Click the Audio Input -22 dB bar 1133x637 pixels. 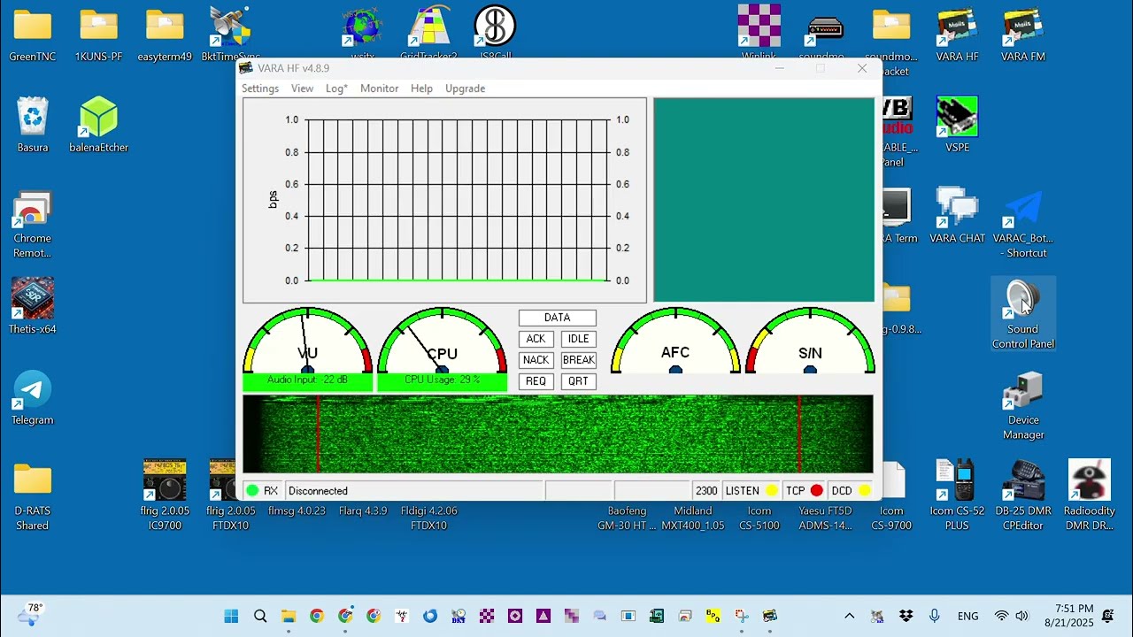tap(307, 381)
